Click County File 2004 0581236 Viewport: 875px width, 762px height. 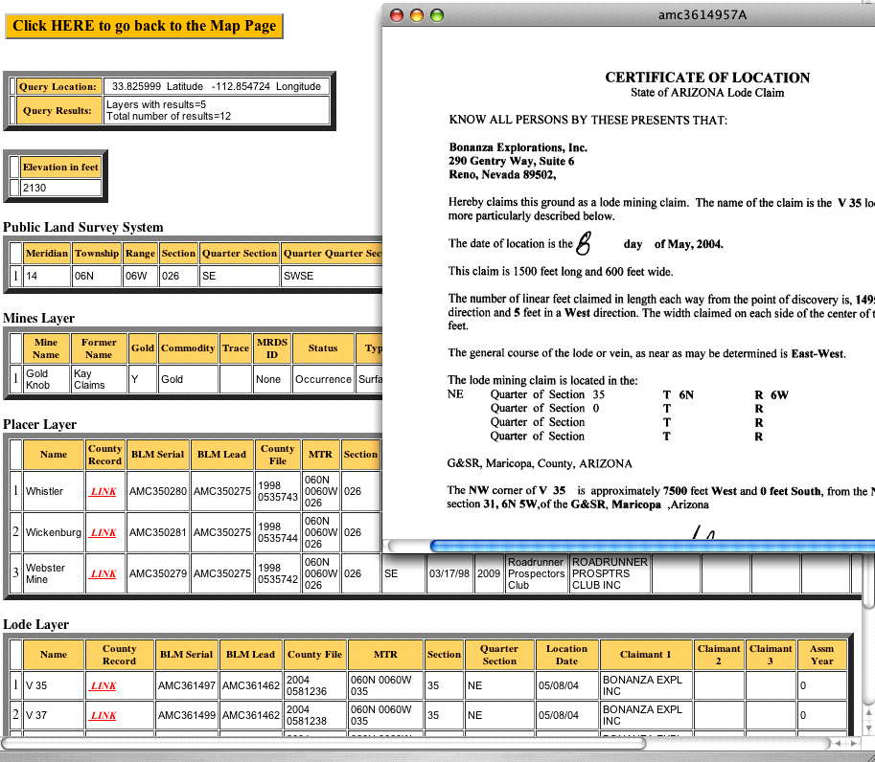pyautogui.click(x=314, y=685)
